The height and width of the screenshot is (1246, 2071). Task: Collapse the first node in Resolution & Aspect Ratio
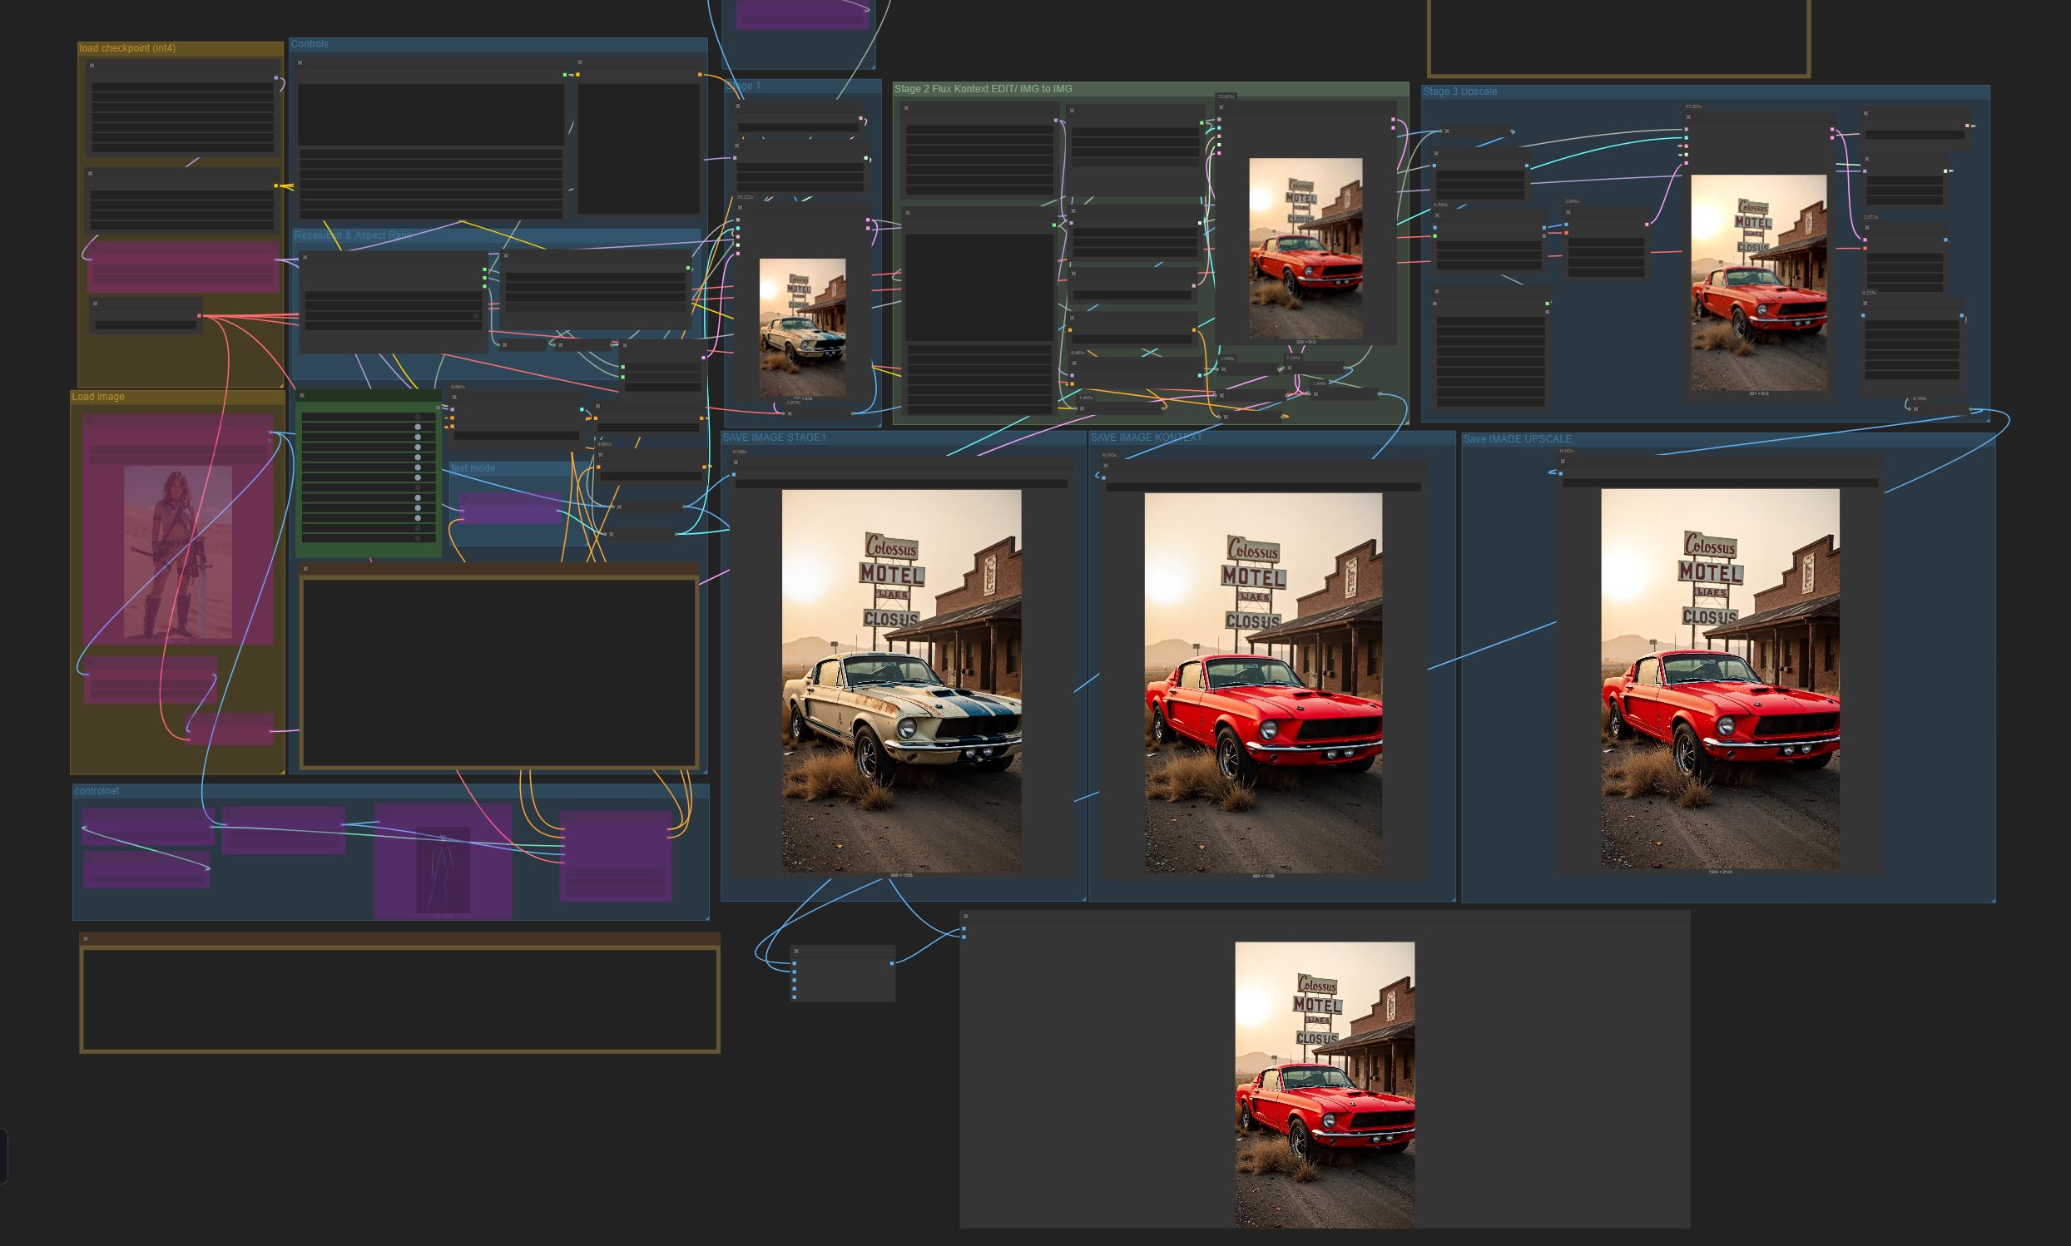tap(305, 258)
